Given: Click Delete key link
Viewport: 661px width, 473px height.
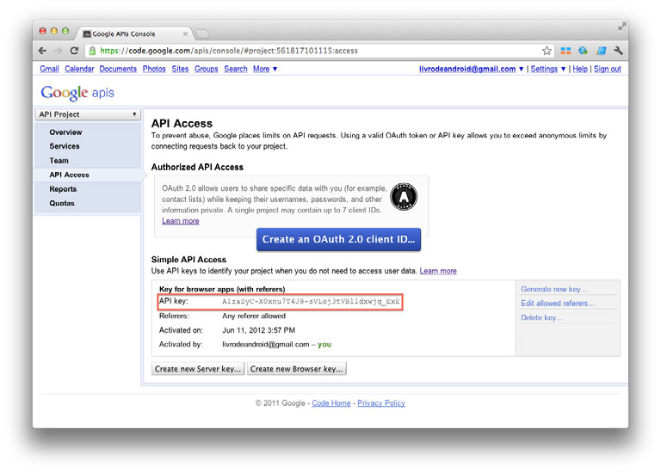Looking at the screenshot, I should click(x=541, y=317).
